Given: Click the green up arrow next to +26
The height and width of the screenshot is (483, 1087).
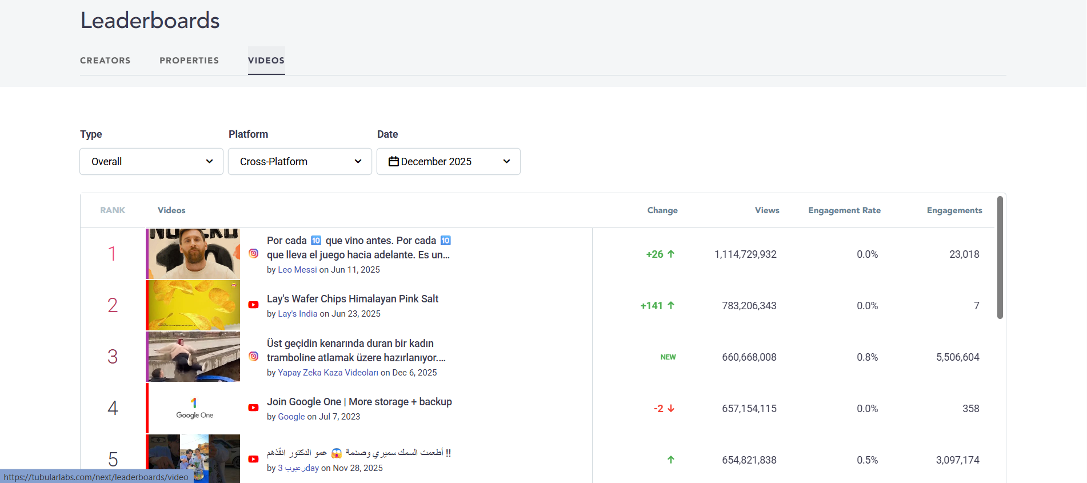Looking at the screenshot, I should pos(671,254).
